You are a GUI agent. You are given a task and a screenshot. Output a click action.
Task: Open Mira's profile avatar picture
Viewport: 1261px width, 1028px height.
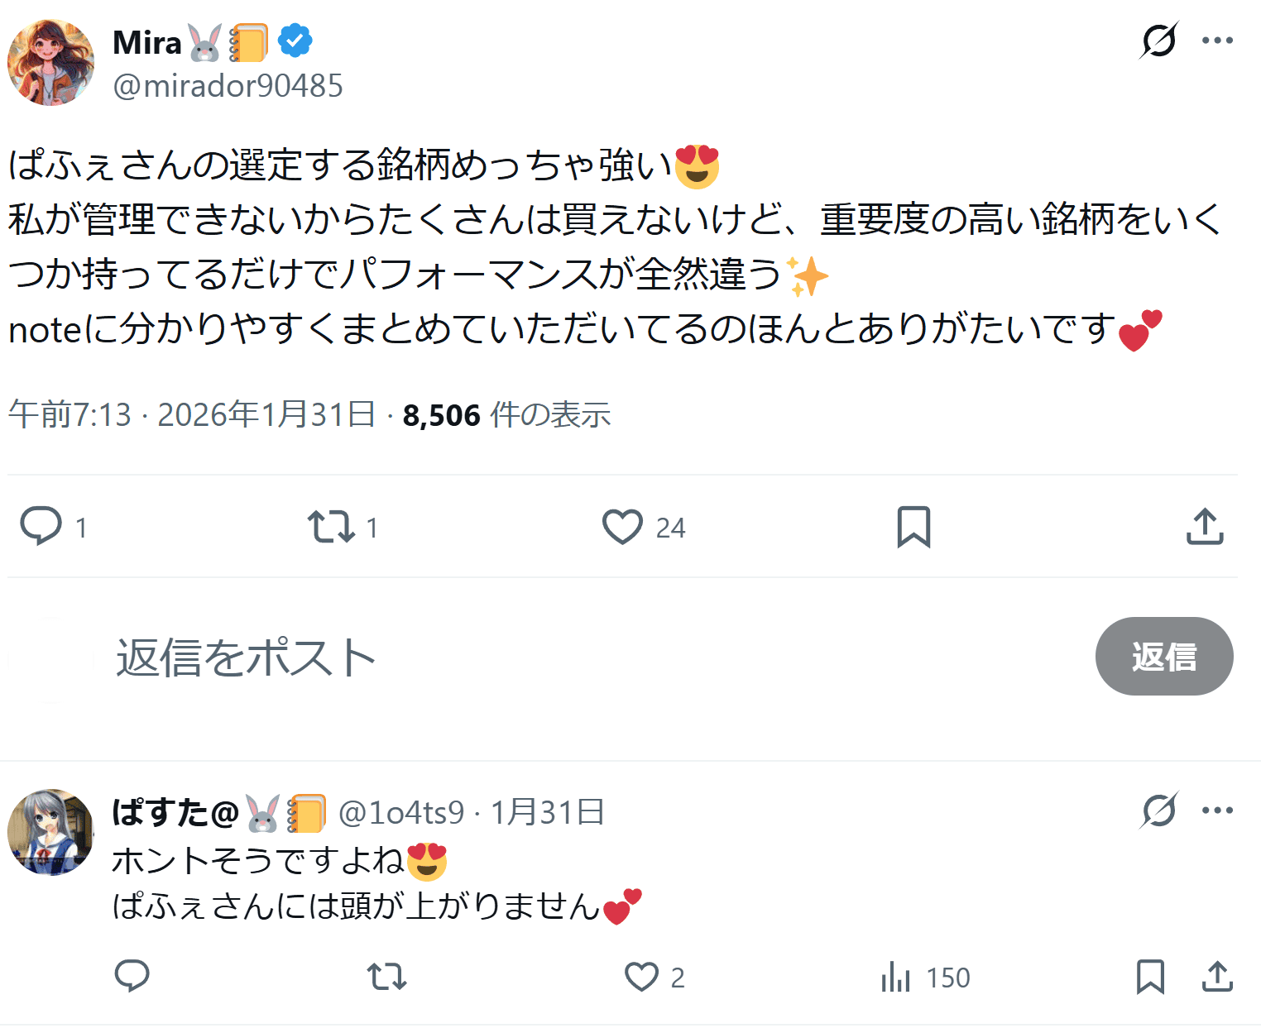pos(50,63)
